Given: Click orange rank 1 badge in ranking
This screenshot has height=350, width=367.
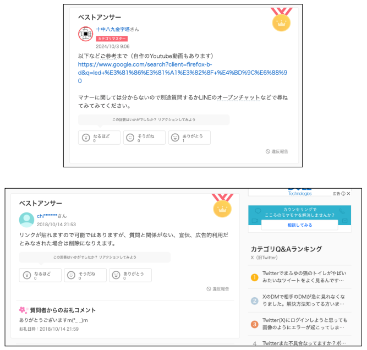Looking at the screenshot, I should pyautogui.click(x=254, y=277).
